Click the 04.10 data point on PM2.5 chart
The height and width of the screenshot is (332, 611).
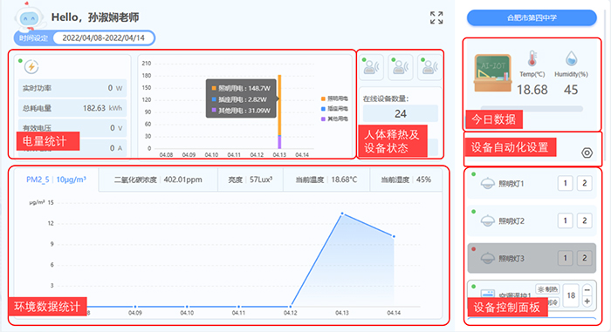click(x=187, y=307)
